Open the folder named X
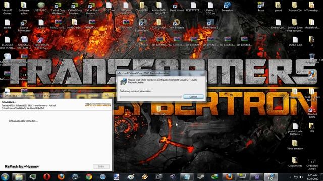The height and width of the screenshot is (181, 323). click(x=312, y=41)
